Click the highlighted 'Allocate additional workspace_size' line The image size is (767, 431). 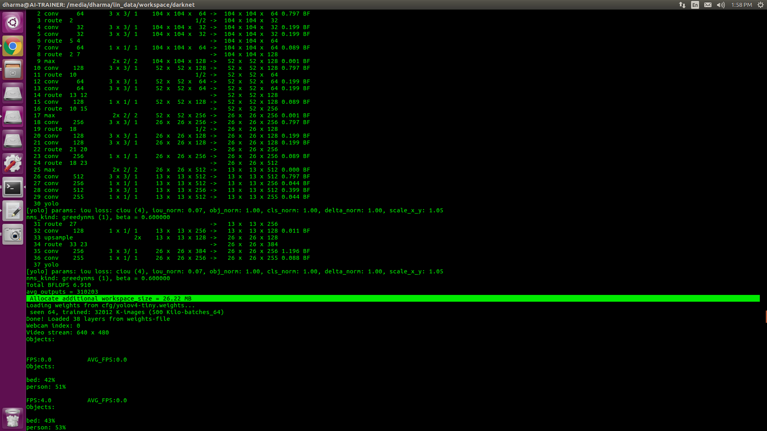393,299
